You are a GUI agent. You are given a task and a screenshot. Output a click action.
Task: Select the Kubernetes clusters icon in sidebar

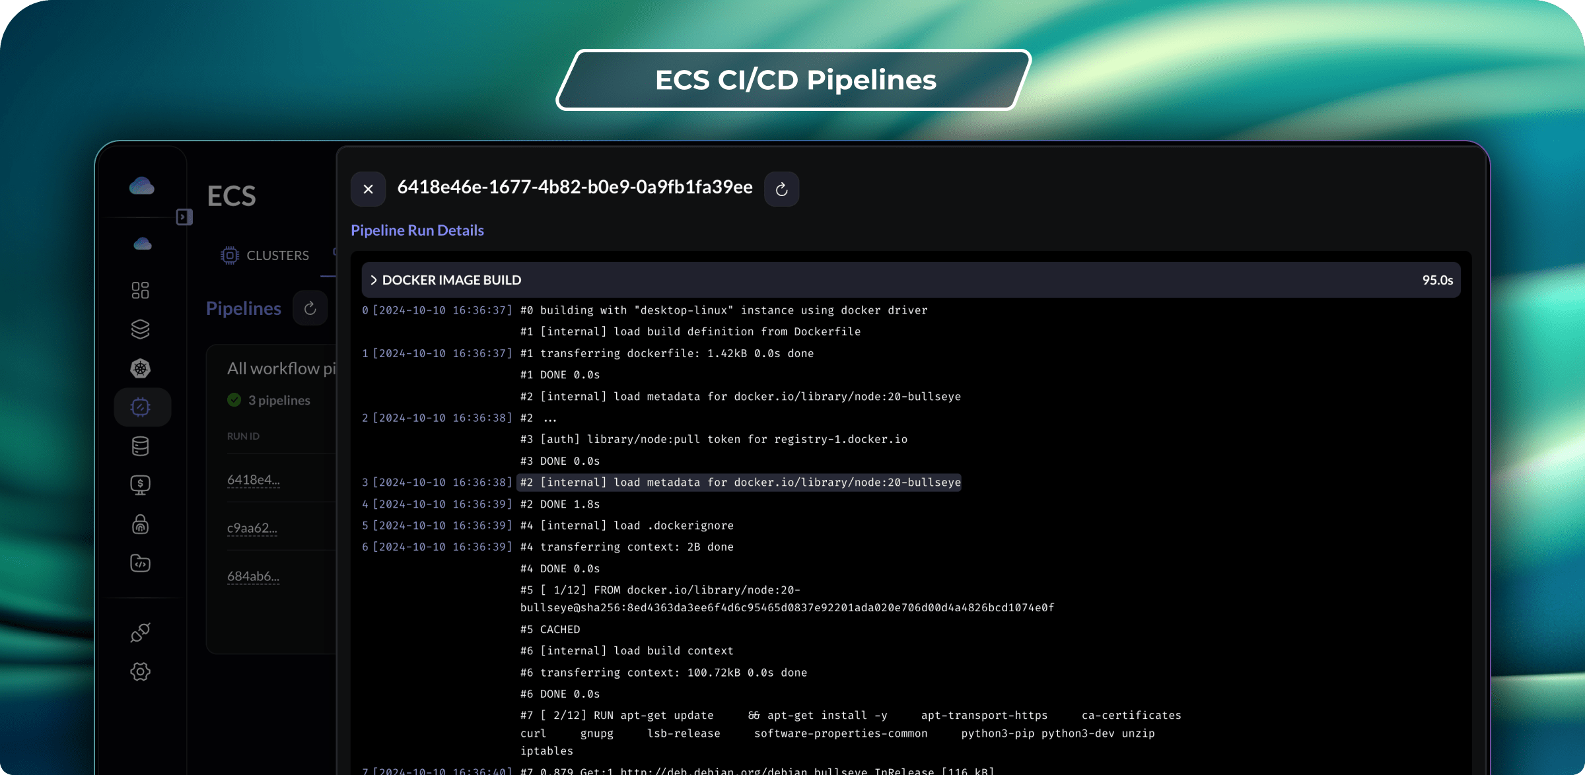click(x=140, y=368)
